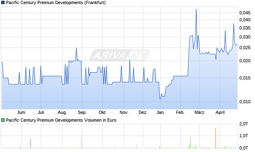Click the tall green volume bar in February

[x=190, y=143]
